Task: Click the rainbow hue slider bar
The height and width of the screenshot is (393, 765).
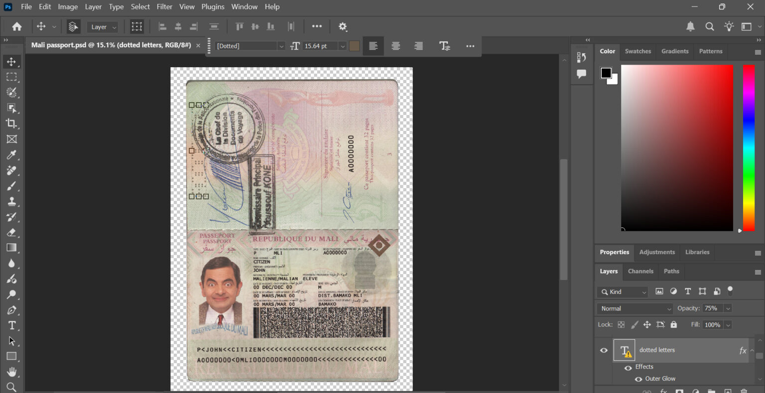Action: click(x=749, y=148)
